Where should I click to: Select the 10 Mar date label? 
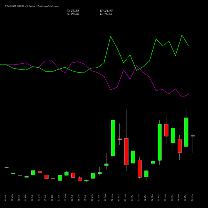pyautogui.click(x=139, y=198)
